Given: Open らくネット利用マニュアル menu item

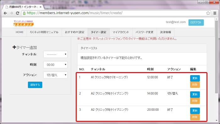Looking at the screenshot, I should (x=44, y=32).
